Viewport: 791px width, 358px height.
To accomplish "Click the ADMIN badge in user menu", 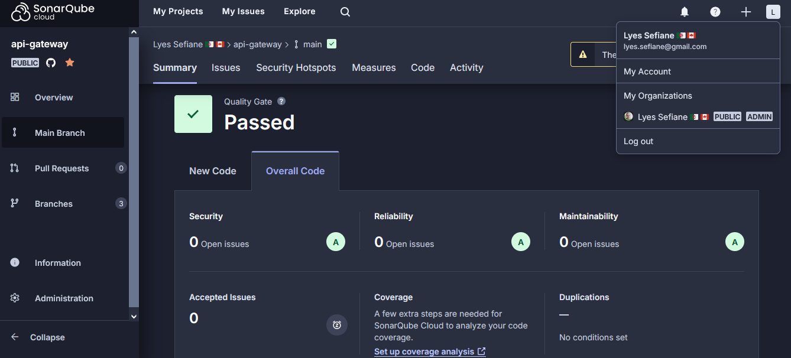I will [759, 117].
